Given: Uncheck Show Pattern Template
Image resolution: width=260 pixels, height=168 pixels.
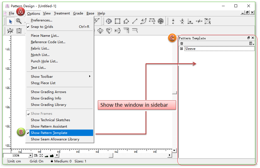Looking at the screenshot, I should (x=49, y=133).
